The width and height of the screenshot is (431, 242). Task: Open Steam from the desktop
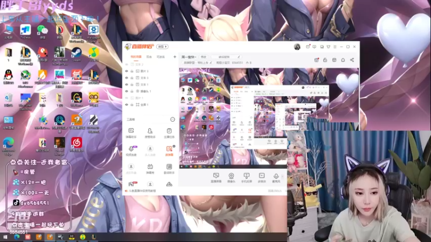pos(77,54)
